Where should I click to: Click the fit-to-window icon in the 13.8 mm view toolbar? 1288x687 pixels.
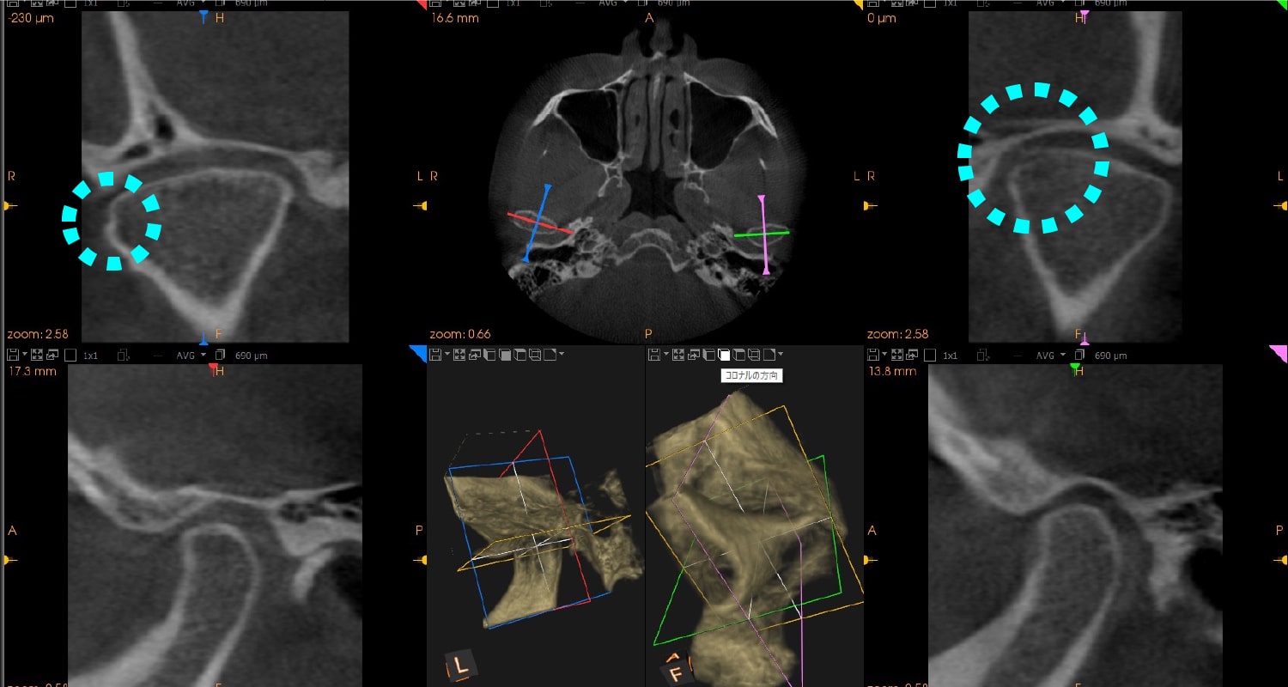[897, 356]
